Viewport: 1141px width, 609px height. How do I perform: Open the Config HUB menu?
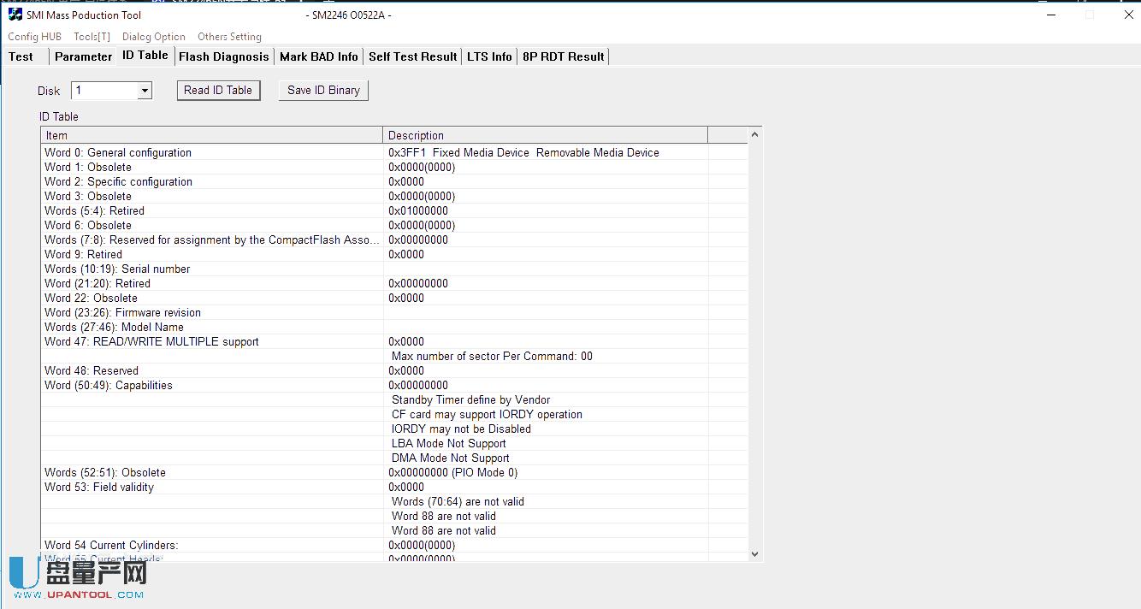pyautogui.click(x=34, y=37)
